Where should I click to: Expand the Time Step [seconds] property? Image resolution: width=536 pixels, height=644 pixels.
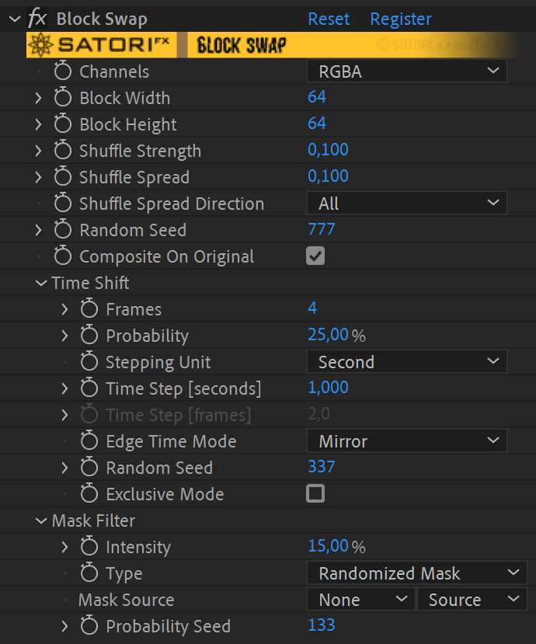coord(64,388)
